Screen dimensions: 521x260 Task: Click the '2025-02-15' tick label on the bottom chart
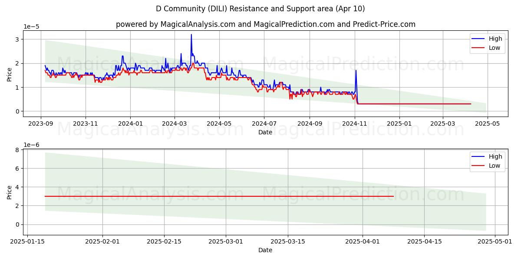[x=164, y=242]
